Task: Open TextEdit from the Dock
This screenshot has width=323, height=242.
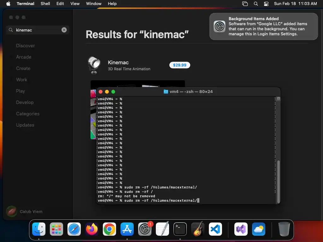Action: coord(162,229)
